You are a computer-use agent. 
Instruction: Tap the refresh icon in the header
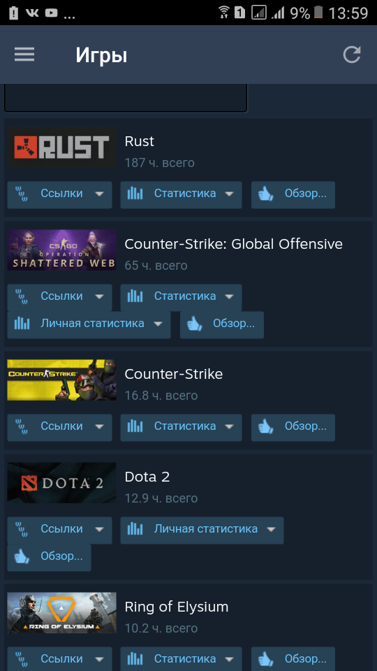tap(352, 55)
